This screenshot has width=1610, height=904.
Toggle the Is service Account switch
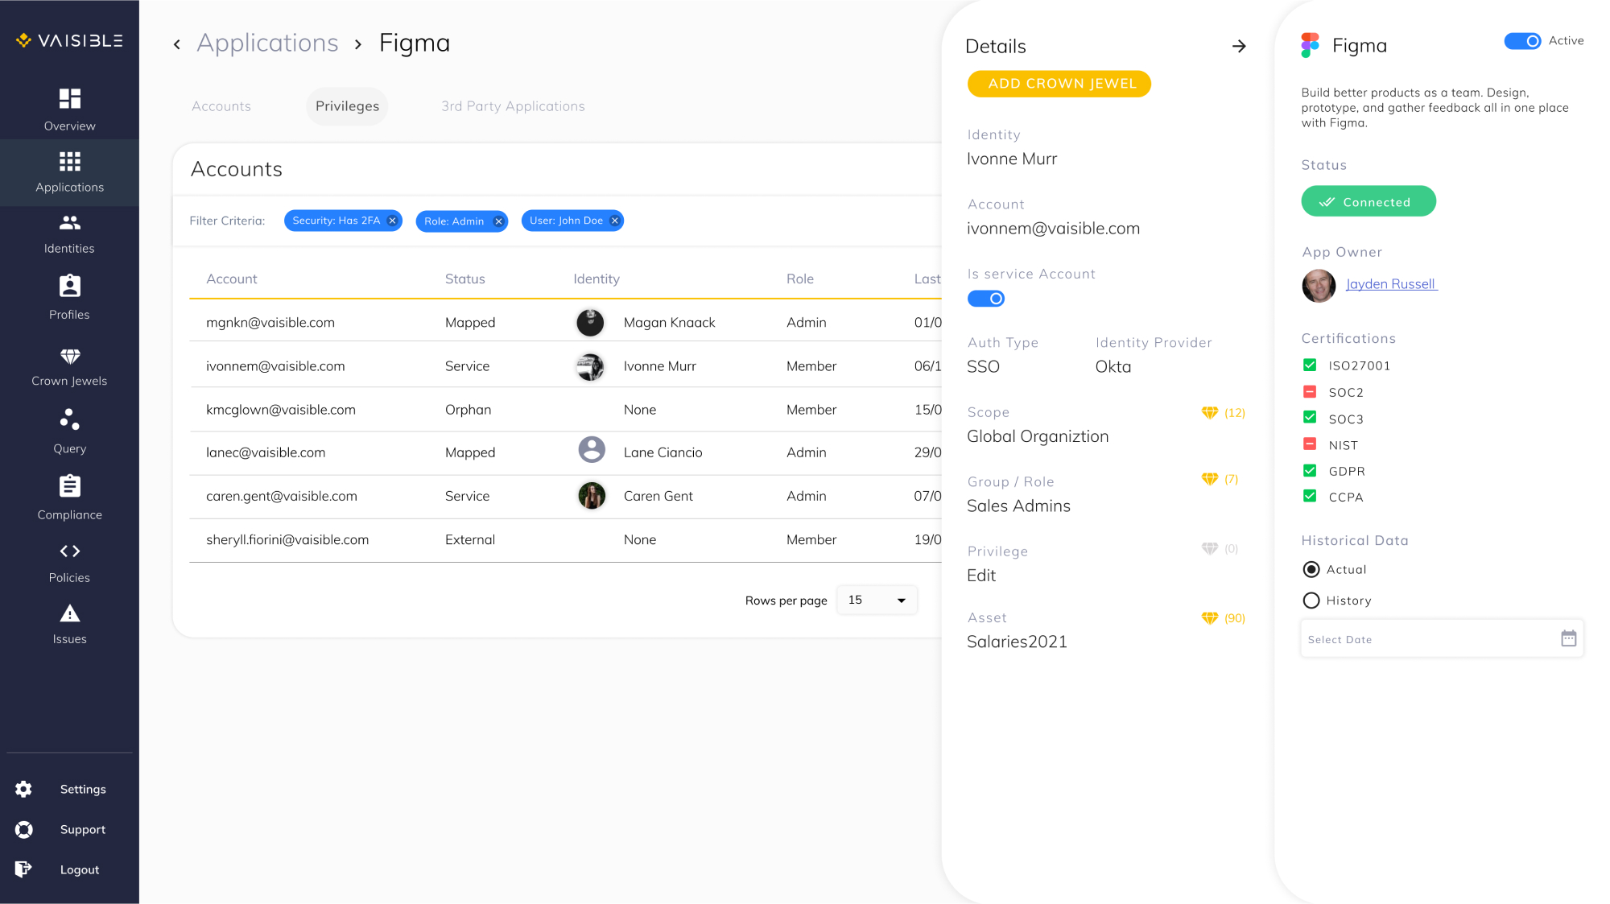pos(986,299)
